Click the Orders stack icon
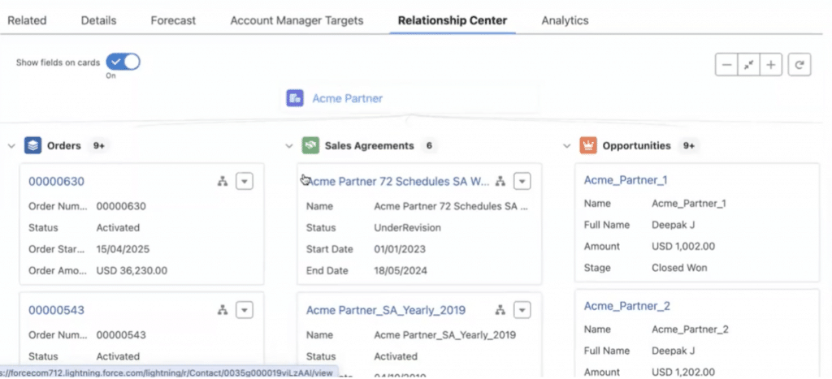The width and height of the screenshot is (832, 379). tap(32, 145)
